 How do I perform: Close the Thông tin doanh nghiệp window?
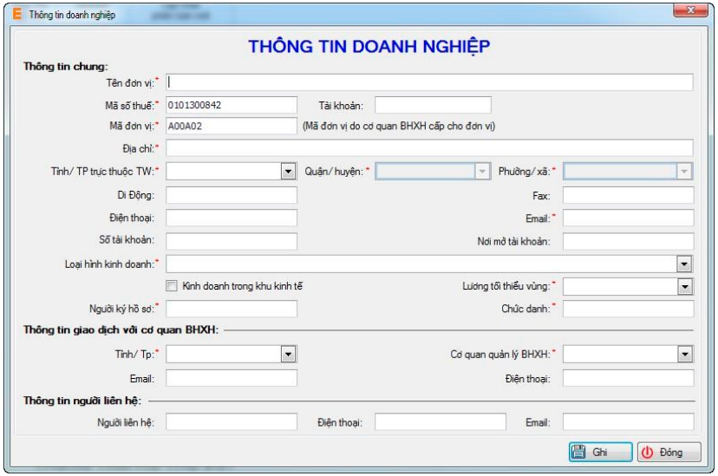(x=694, y=11)
